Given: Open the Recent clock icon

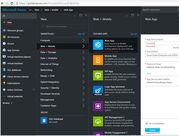Looking at the screenshot, I should pos(4,43).
